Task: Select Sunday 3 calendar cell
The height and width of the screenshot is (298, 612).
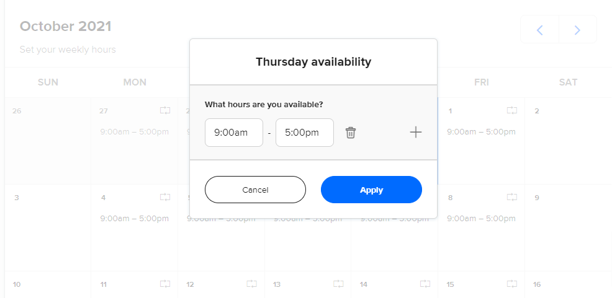Action: [48, 227]
